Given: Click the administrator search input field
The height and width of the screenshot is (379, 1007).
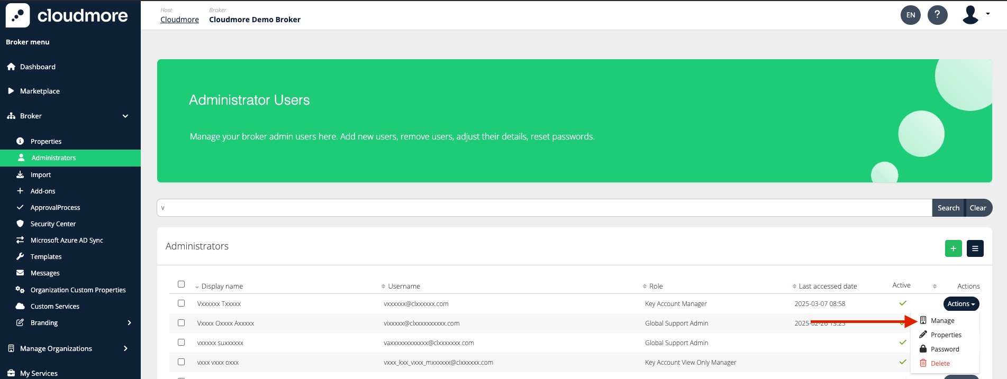Looking at the screenshot, I should click(x=544, y=208).
